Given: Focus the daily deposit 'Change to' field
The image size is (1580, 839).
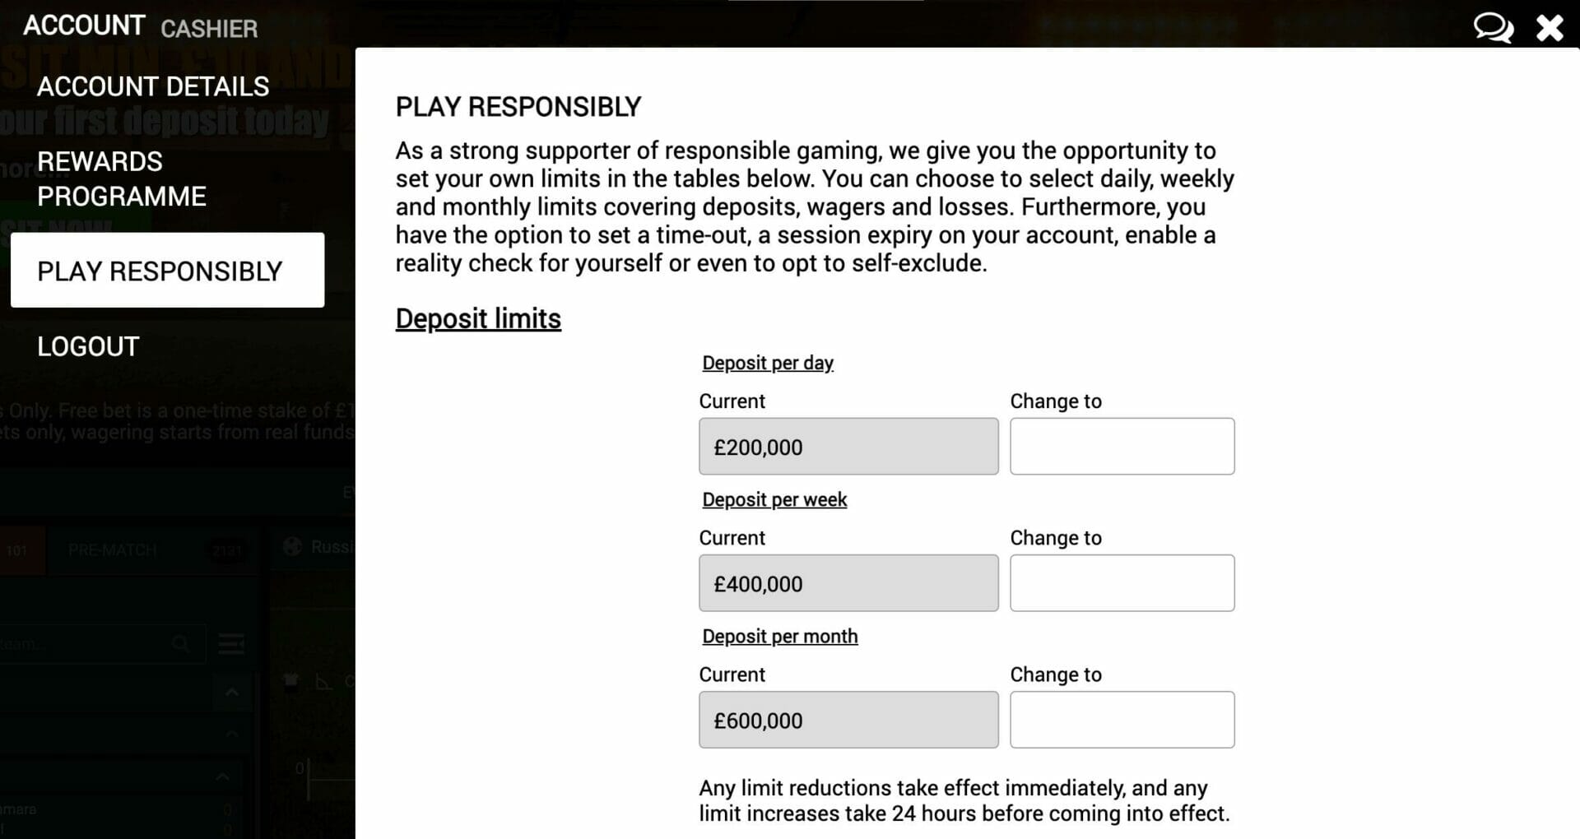Looking at the screenshot, I should click(1122, 446).
